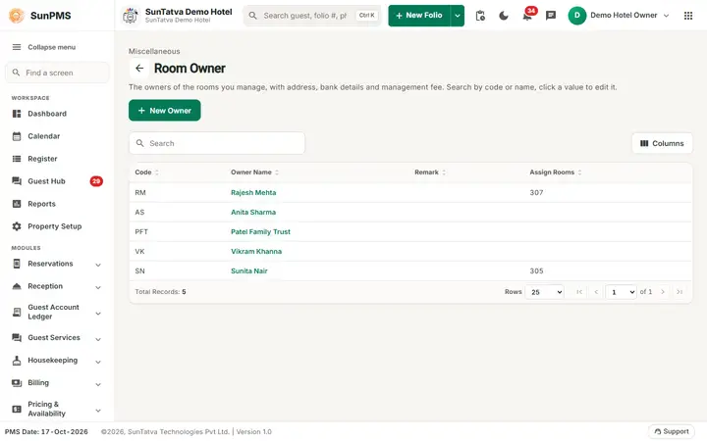Click the Collapse menu hamburger icon
This screenshot has height=441, width=707.
tap(17, 47)
